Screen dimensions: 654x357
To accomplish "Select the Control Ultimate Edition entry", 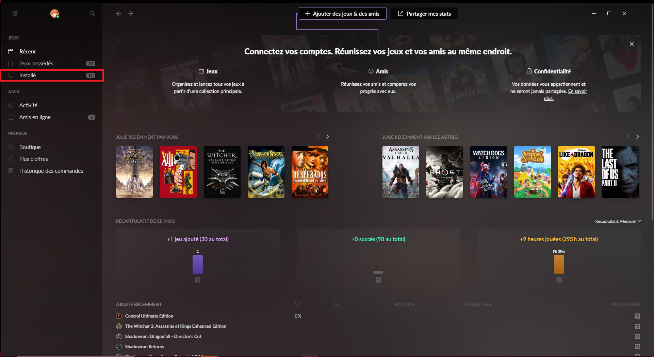I will 149,316.
